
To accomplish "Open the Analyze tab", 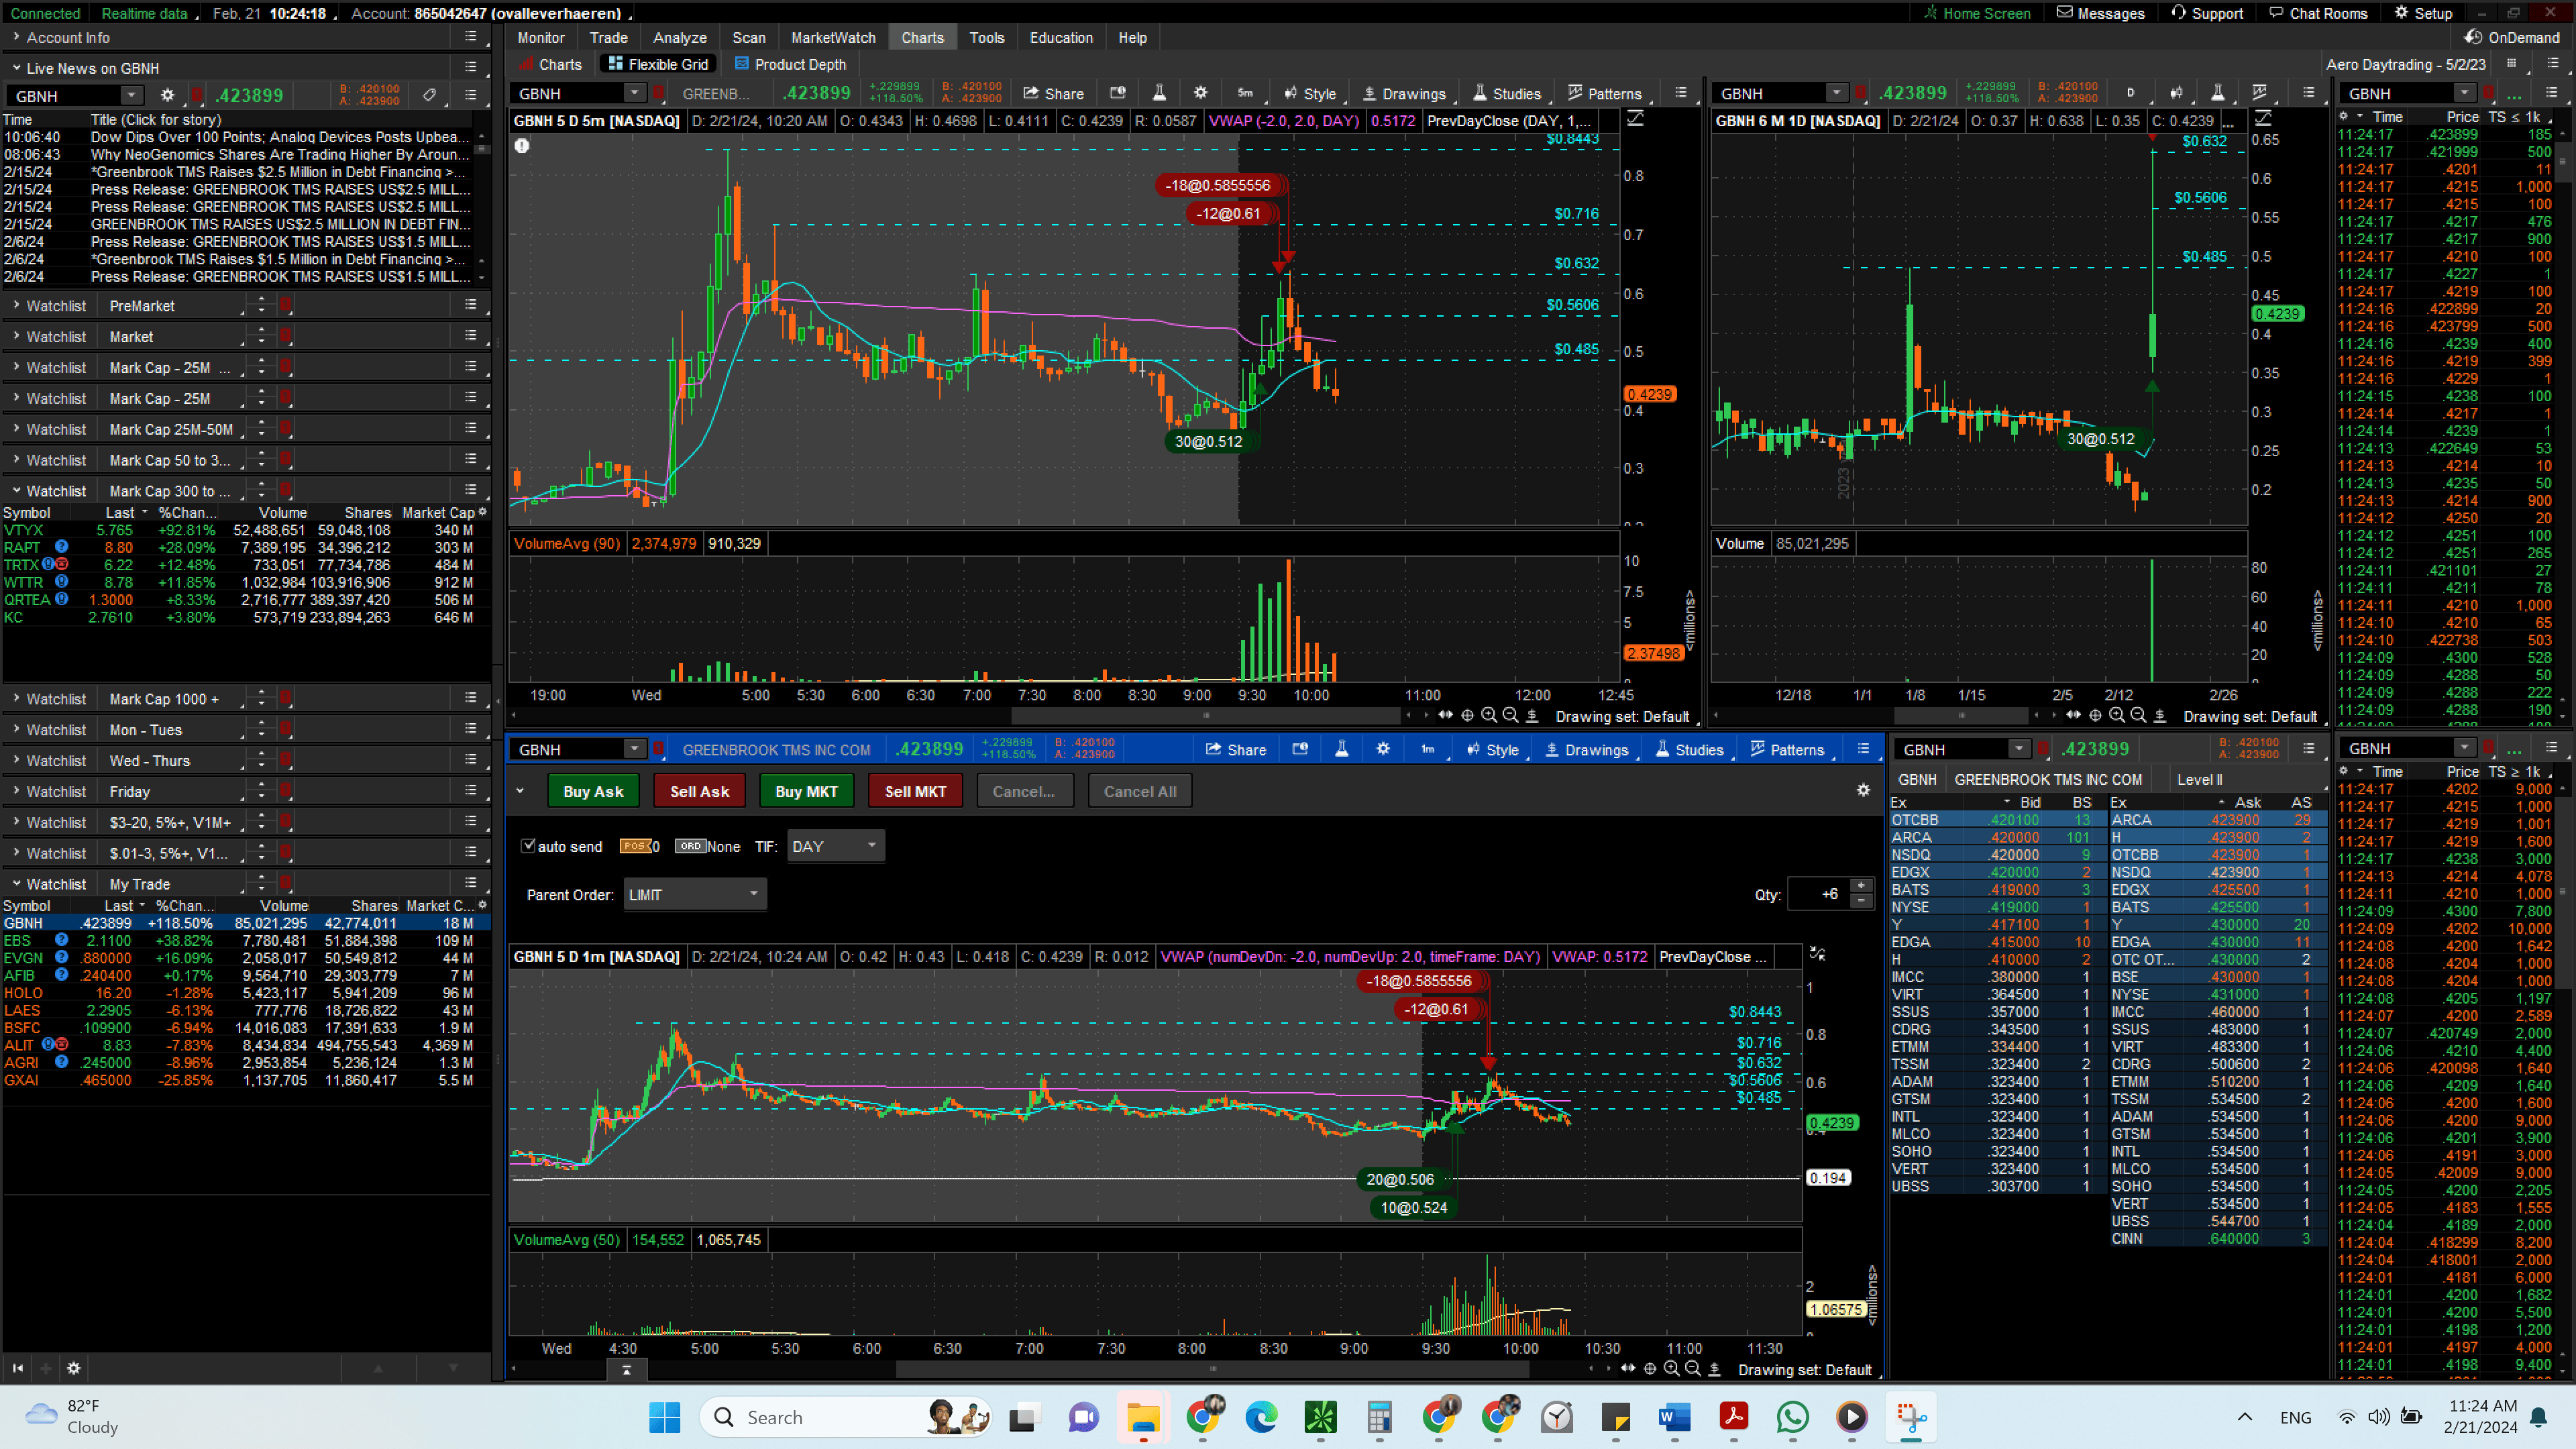I will click(x=679, y=37).
